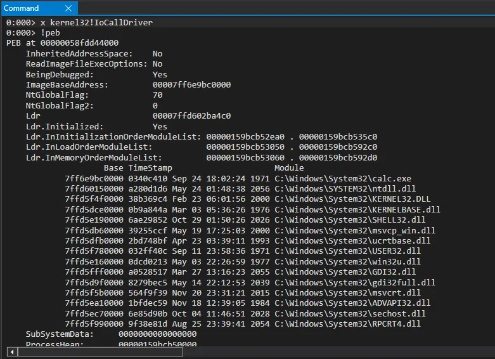This screenshot has width=495, height=359.
Task: Click the KERNEL32.DLL module path
Action: (352, 199)
